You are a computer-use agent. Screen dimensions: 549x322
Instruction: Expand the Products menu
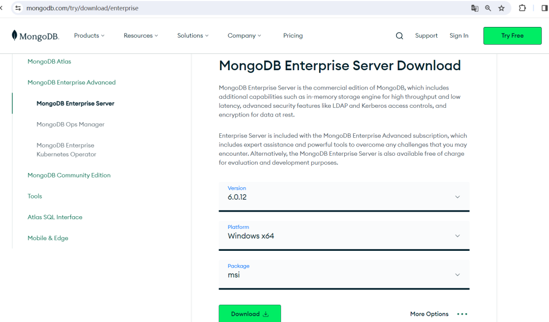[89, 36]
